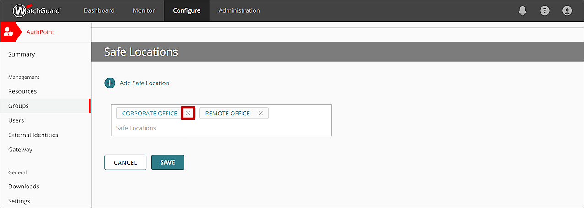Open Resources in the sidebar
The height and width of the screenshot is (208, 584).
(22, 91)
